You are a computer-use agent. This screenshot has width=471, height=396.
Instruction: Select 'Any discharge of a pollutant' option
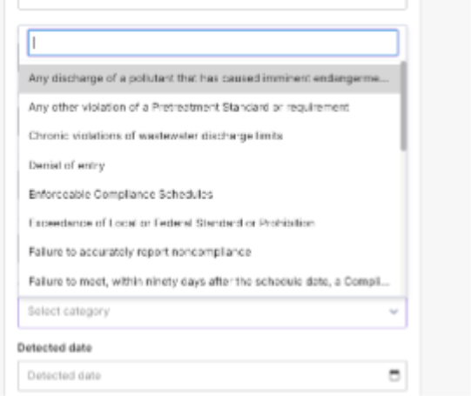click(209, 78)
